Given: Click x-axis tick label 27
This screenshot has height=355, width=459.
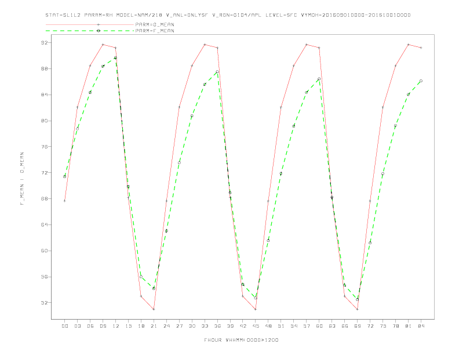Looking at the screenshot, I should click(x=179, y=326).
